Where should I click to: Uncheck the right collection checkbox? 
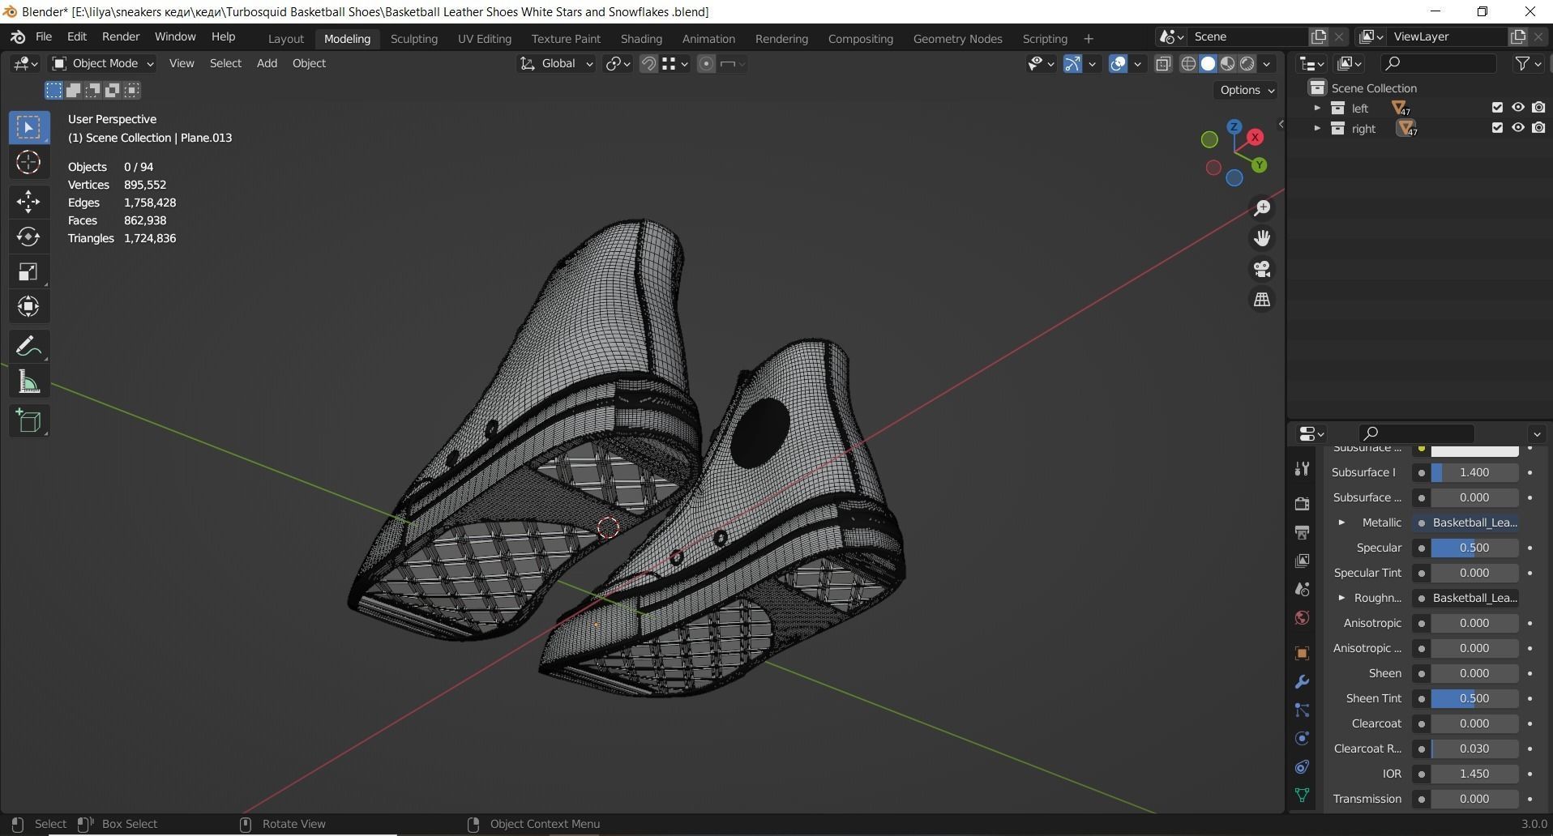[1497, 128]
